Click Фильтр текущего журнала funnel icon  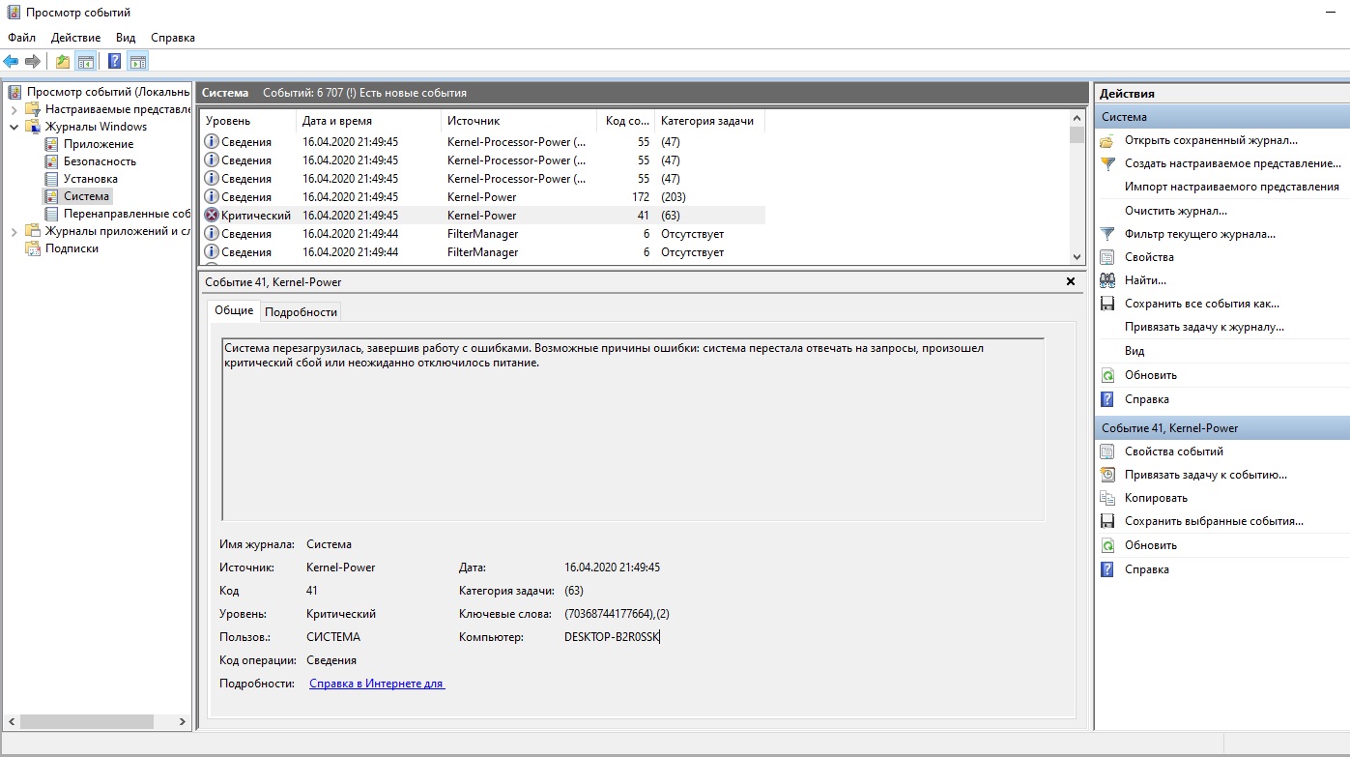coord(1107,234)
